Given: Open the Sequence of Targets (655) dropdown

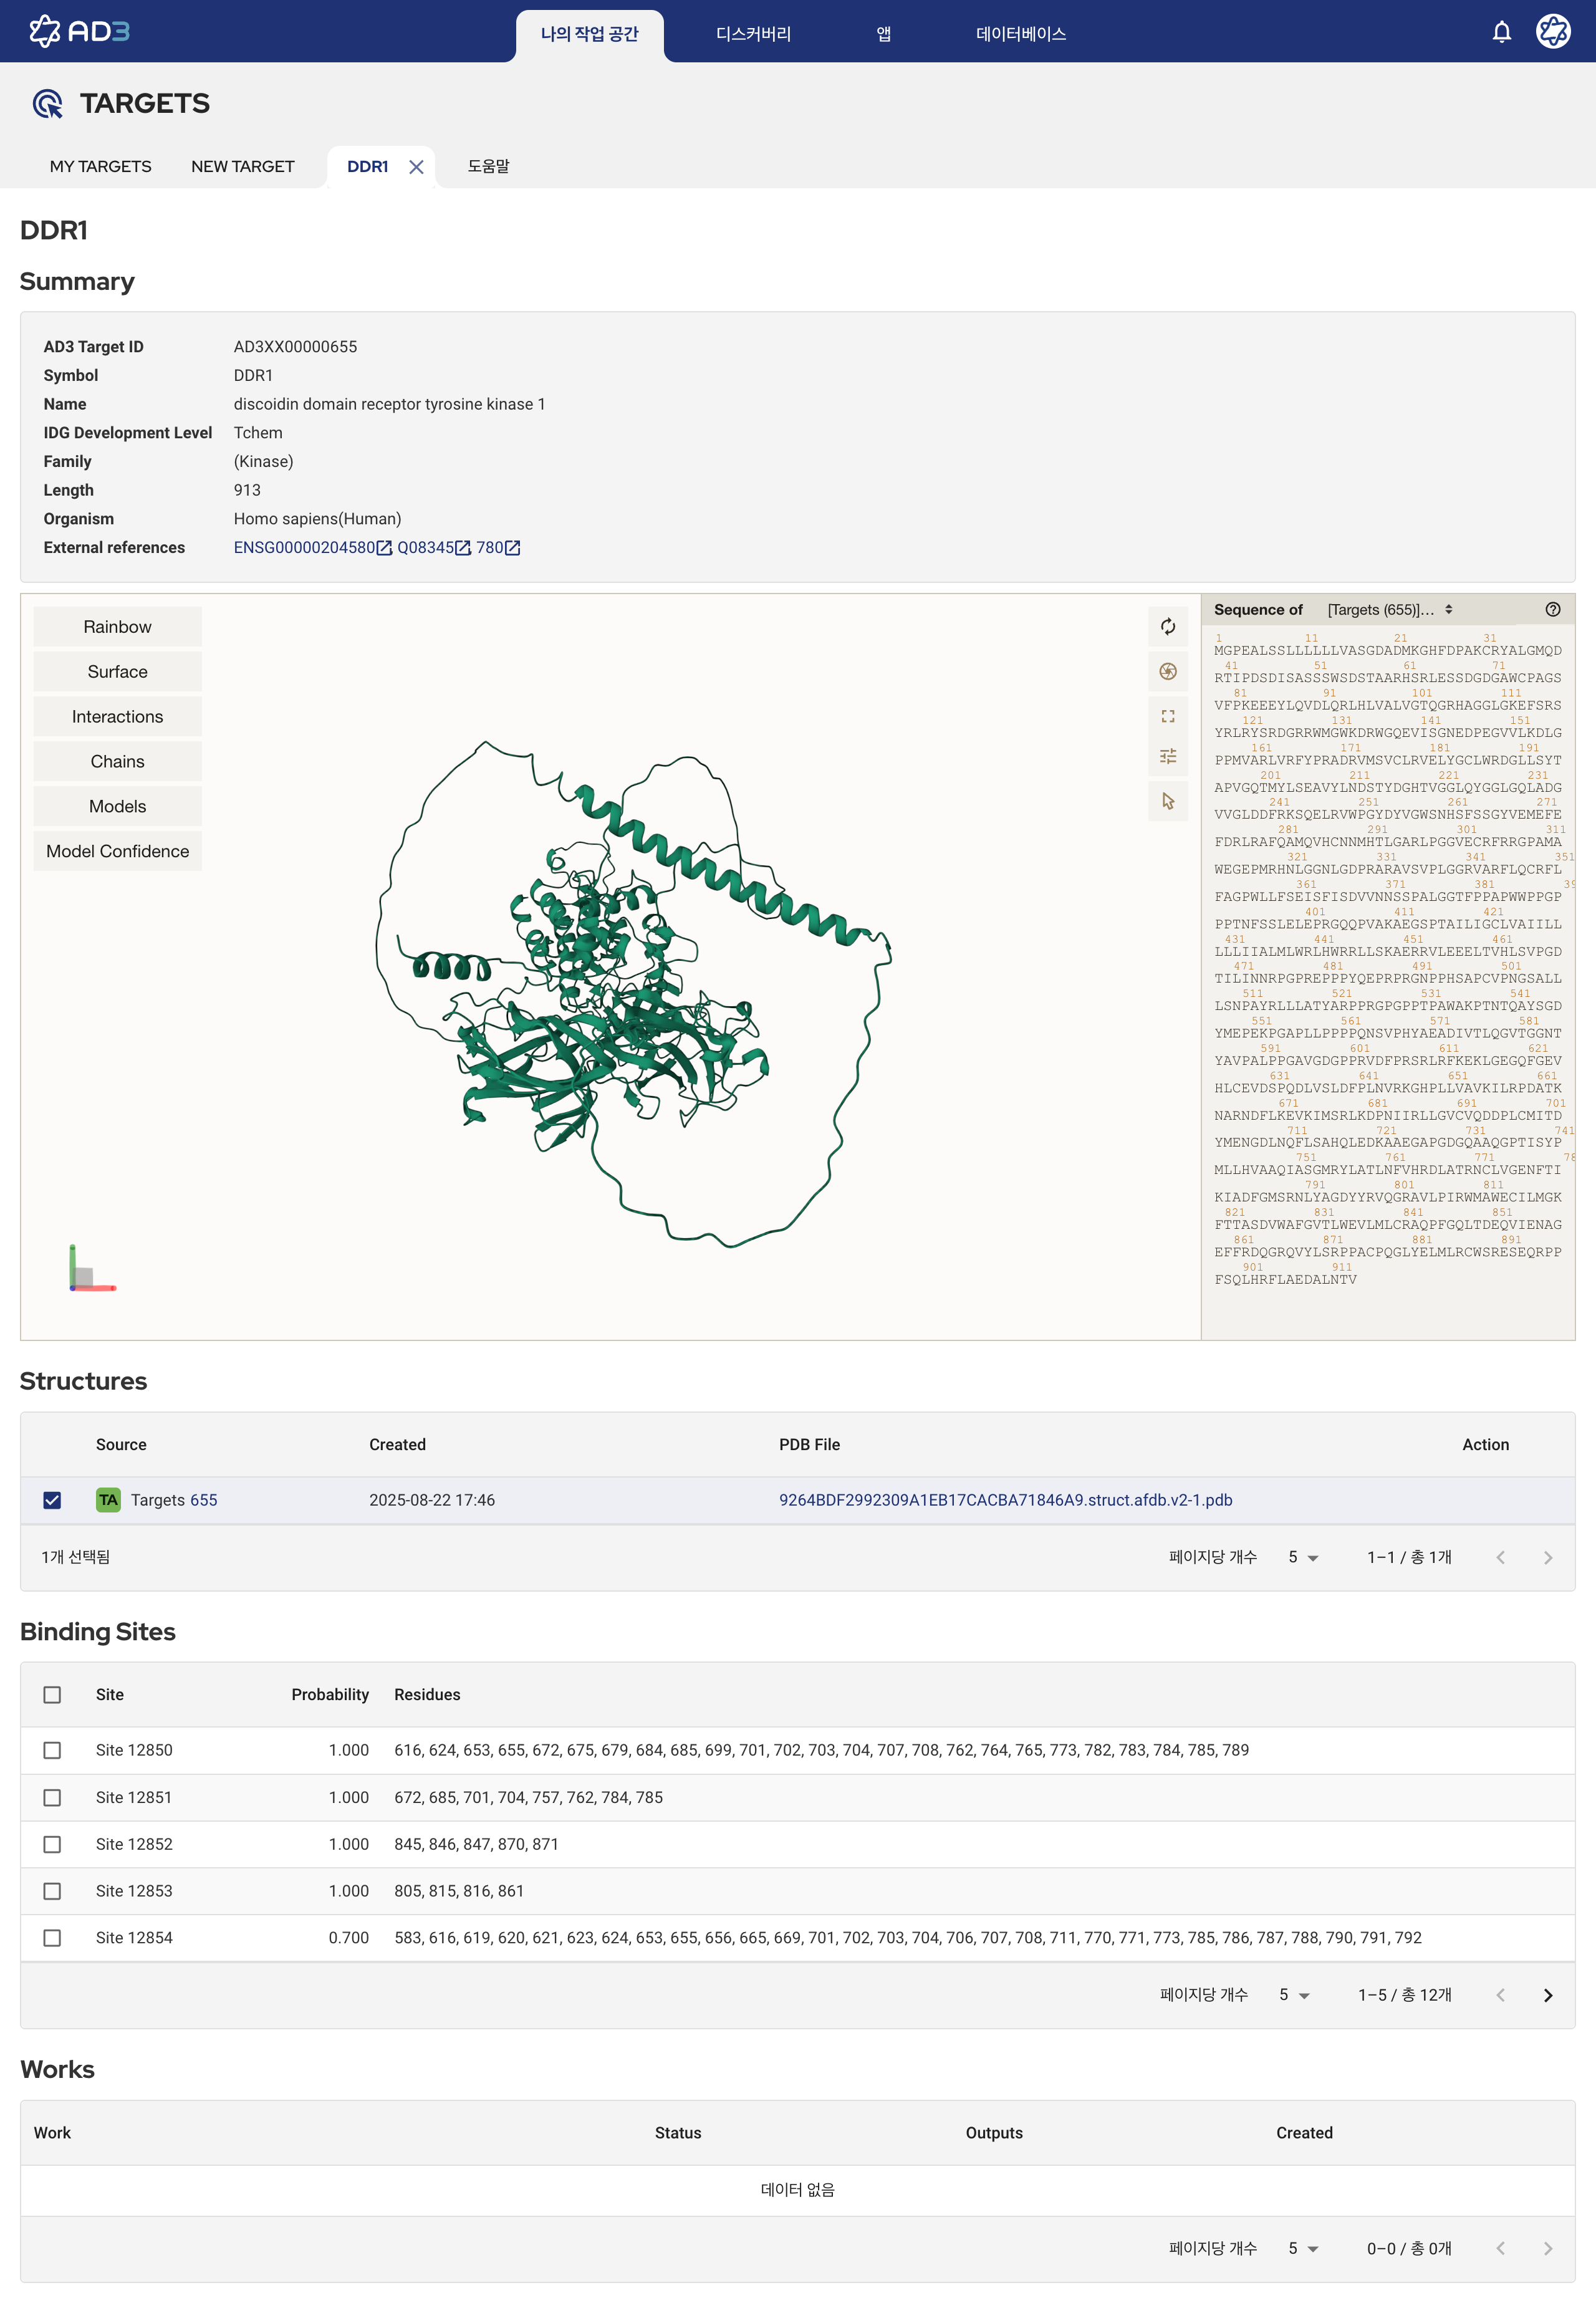Looking at the screenshot, I should tap(1389, 610).
